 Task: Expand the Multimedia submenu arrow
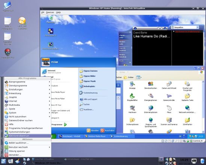(49, 105)
